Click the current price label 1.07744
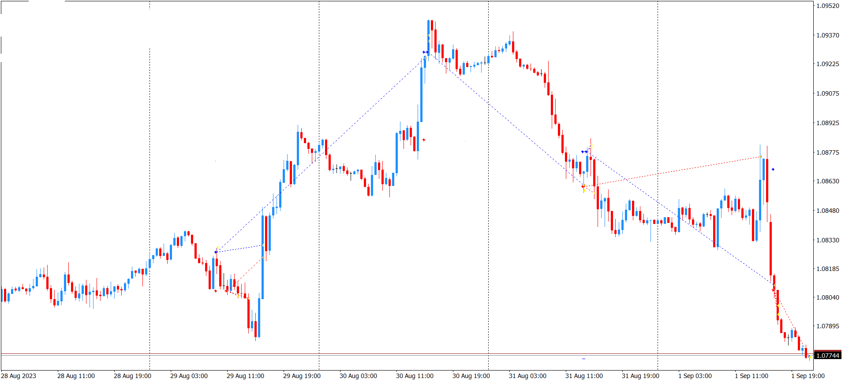Image resolution: width=845 pixels, height=382 pixels. [827, 356]
